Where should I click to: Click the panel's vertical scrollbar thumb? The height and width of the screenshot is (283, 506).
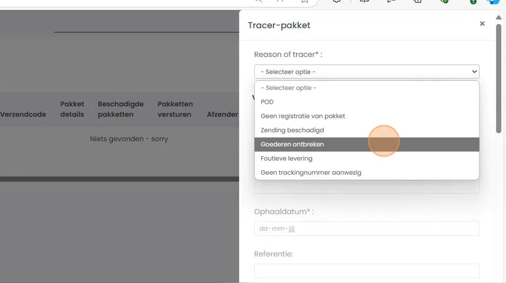point(499,76)
